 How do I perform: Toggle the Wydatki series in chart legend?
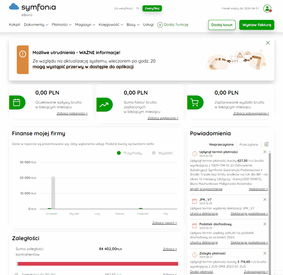click(x=162, y=153)
